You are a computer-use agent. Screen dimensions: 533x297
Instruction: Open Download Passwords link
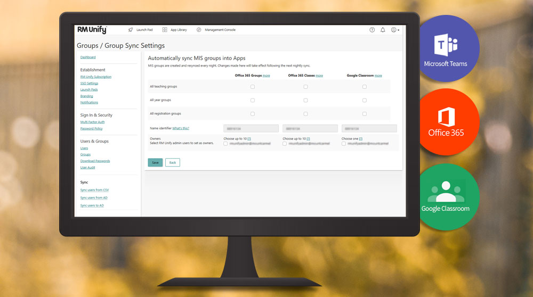click(x=95, y=161)
